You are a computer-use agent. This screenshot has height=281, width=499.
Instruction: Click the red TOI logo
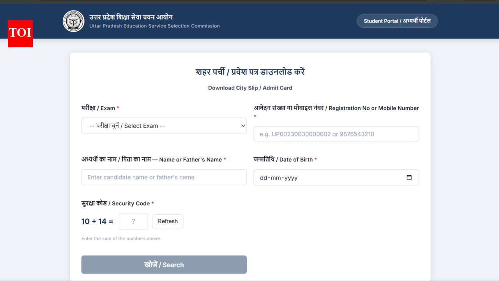(20, 34)
